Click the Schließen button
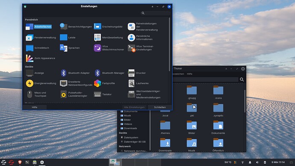This screenshot has height=166, width=295. (160, 107)
